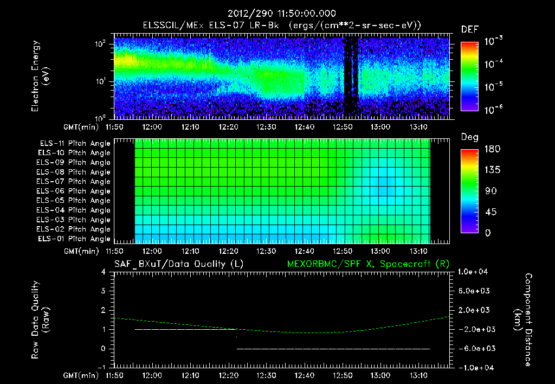The width and height of the screenshot is (555, 384).
Task: Select the ELS-07 Pitch Angle row label
Action: (74, 182)
